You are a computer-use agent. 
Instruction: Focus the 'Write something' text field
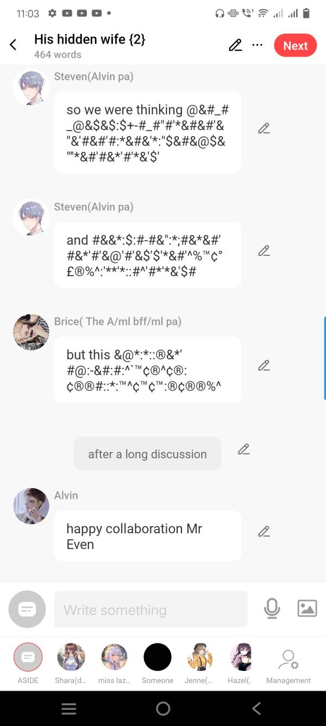click(x=151, y=609)
